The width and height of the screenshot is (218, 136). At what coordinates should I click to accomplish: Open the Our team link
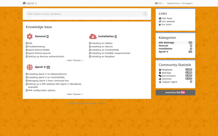[166, 24]
